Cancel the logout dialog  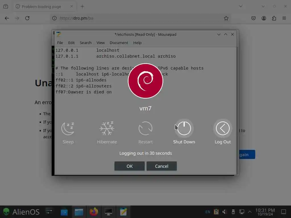pyautogui.click(x=162, y=166)
